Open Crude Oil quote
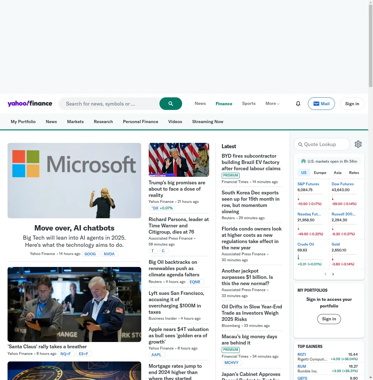This screenshot has height=380, width=373. pos(306,244)
